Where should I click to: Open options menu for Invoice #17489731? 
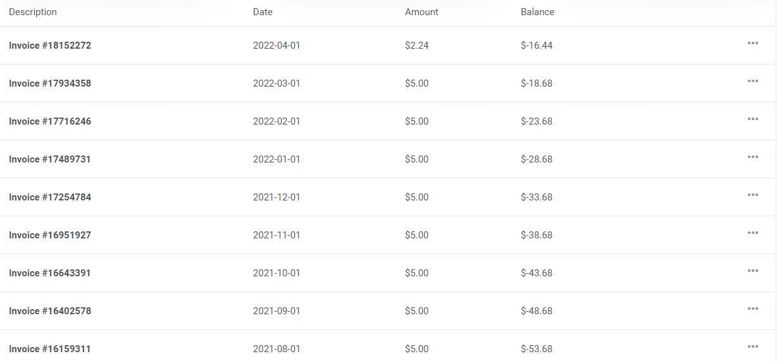pos(752,157)
